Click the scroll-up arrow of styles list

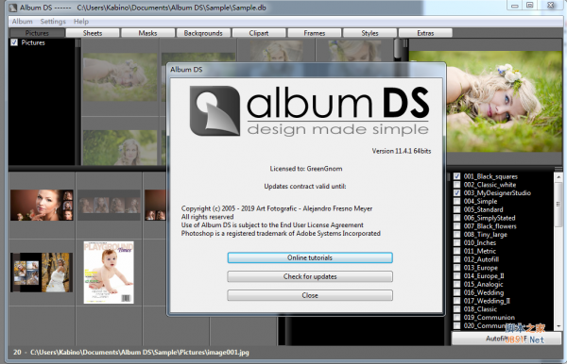(558, 176)
